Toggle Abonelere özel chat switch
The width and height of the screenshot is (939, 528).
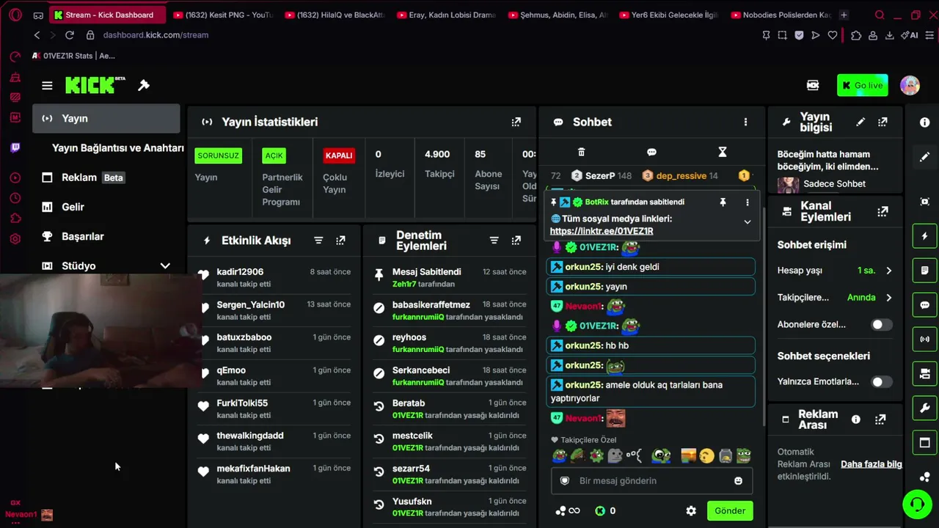tap(882, 324)
